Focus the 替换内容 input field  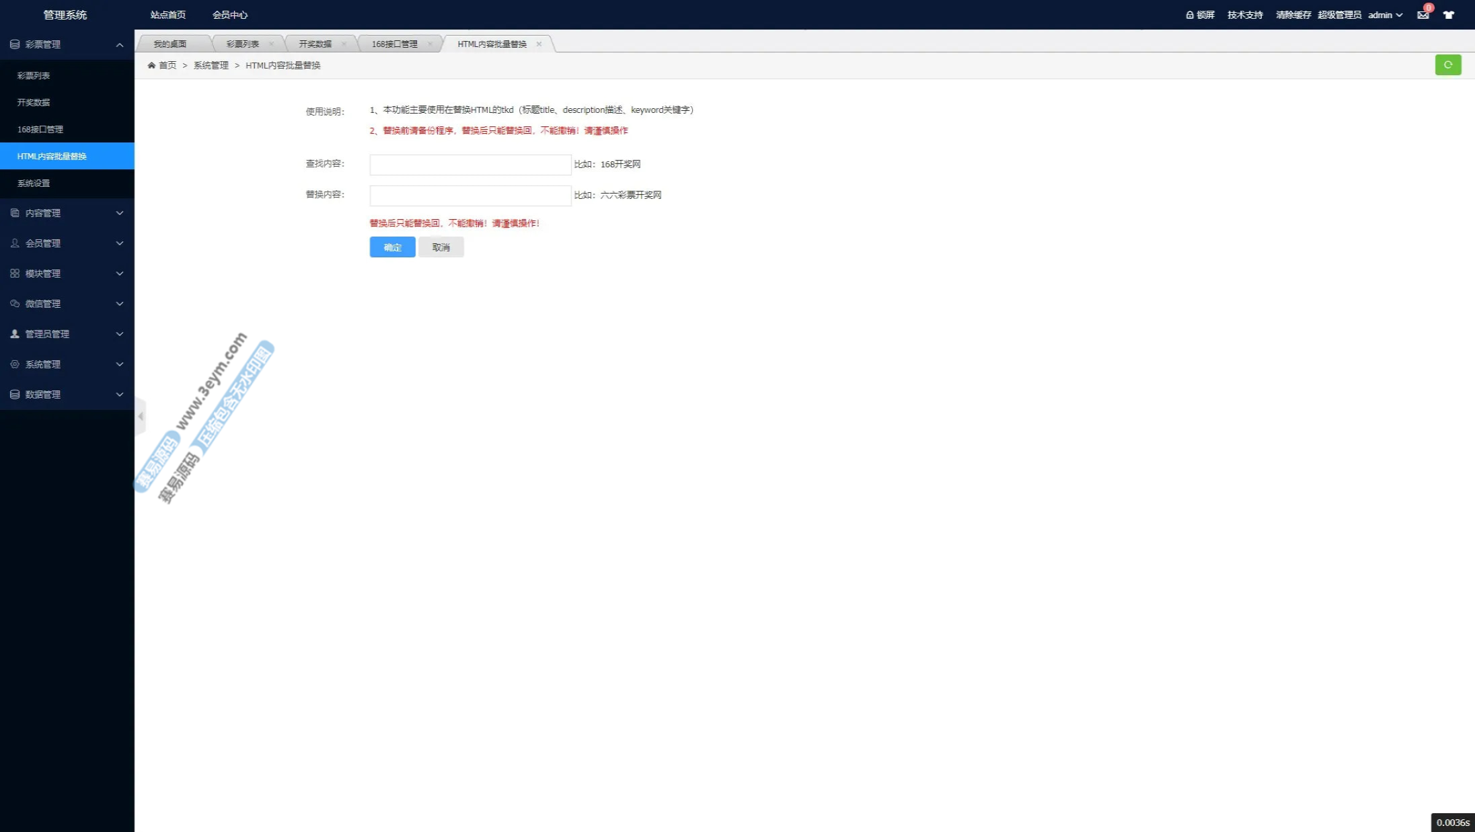point(470,196)
